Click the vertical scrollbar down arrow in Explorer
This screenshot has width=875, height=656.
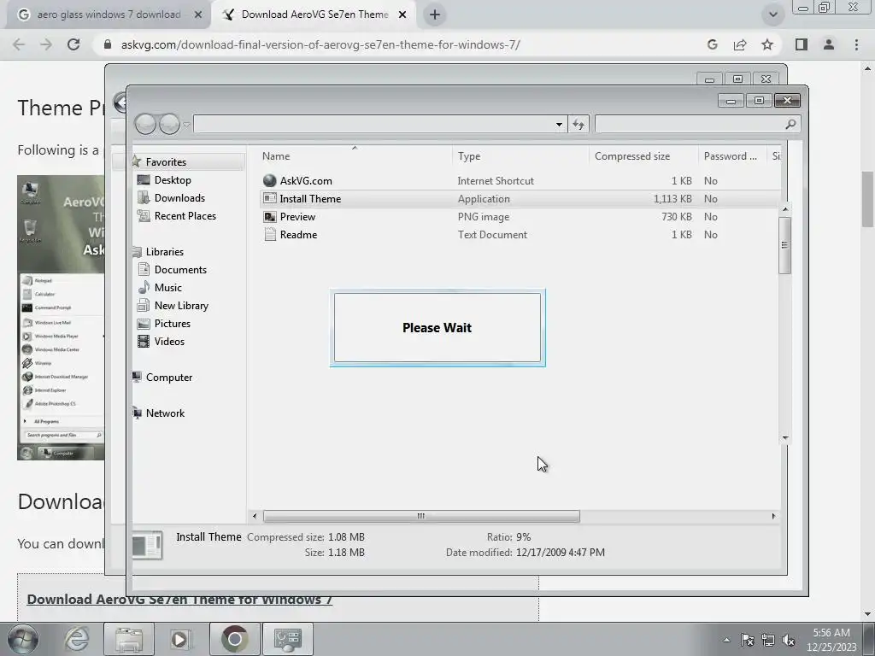pyautogui.click(x=785, y=438)
